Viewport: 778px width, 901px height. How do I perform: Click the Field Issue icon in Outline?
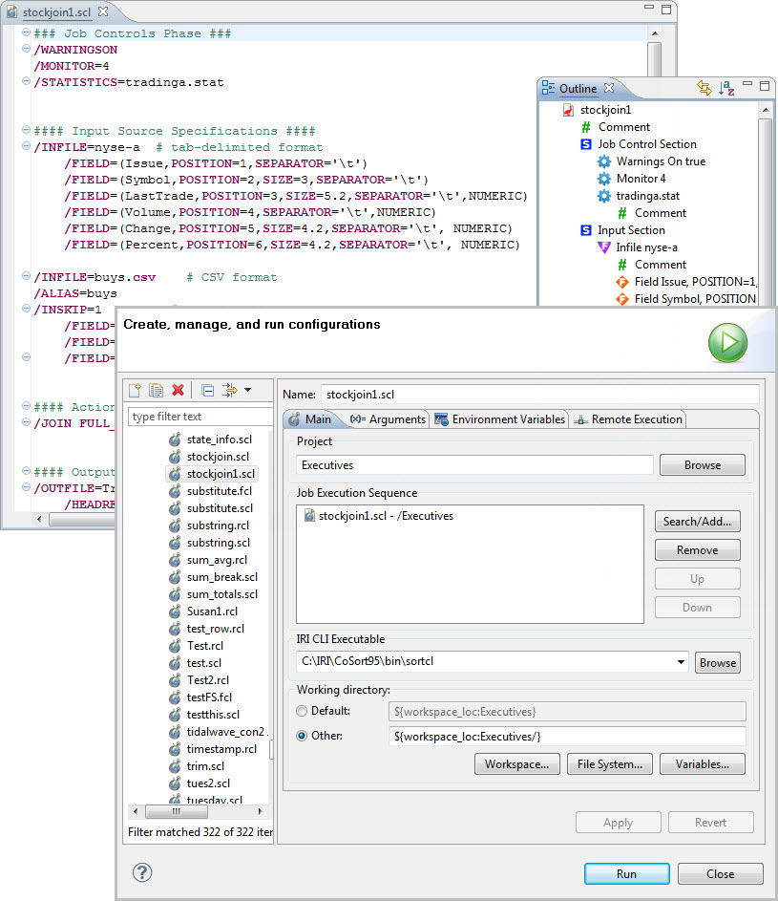622,282
